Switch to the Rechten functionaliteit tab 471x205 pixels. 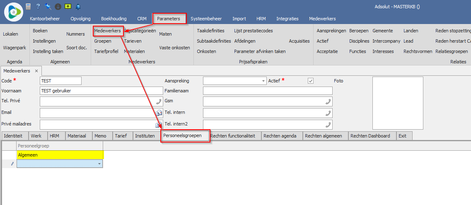(x=235, y=136)
